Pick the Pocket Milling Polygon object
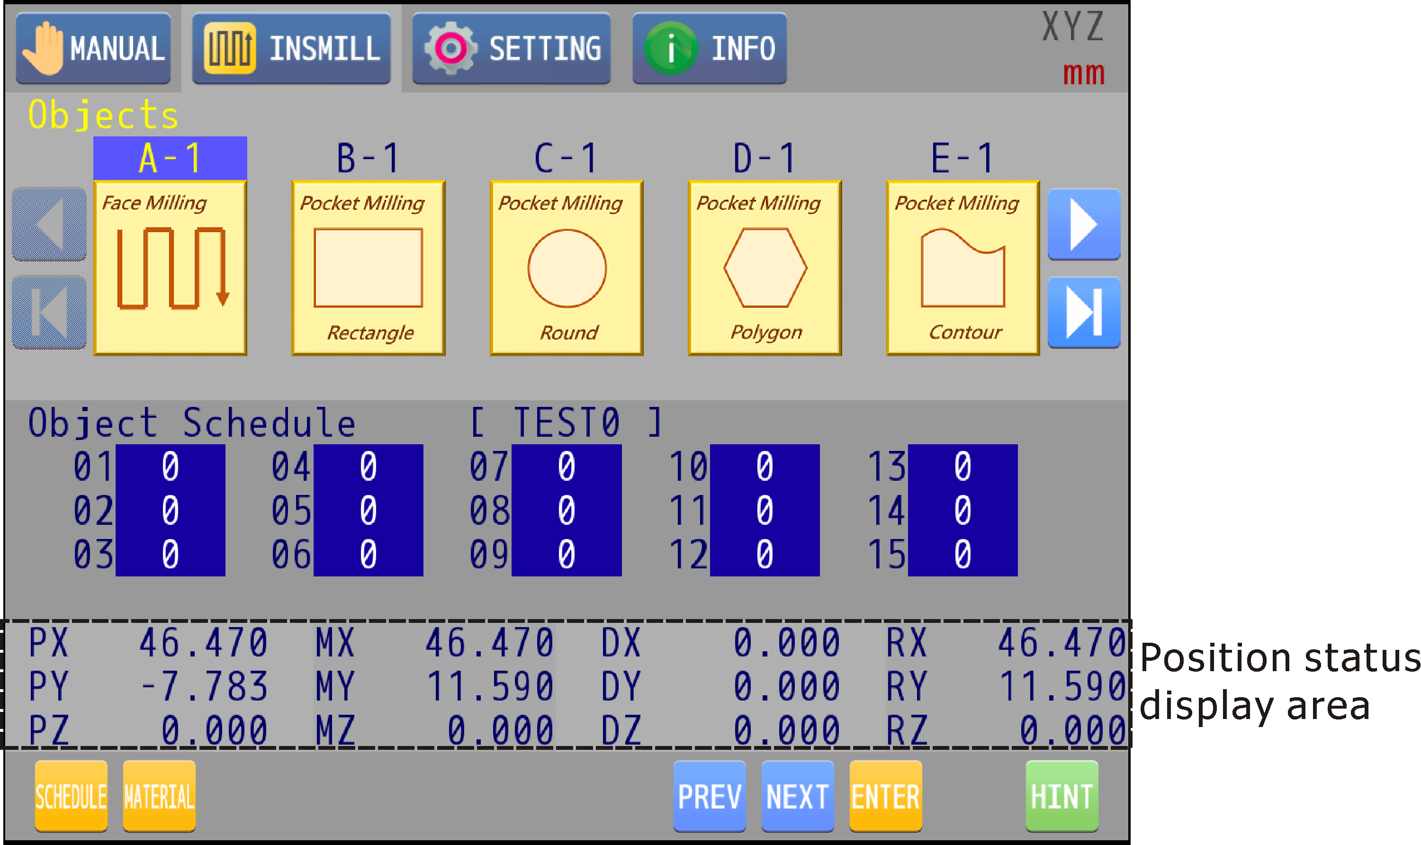 [x=764, y=268]
